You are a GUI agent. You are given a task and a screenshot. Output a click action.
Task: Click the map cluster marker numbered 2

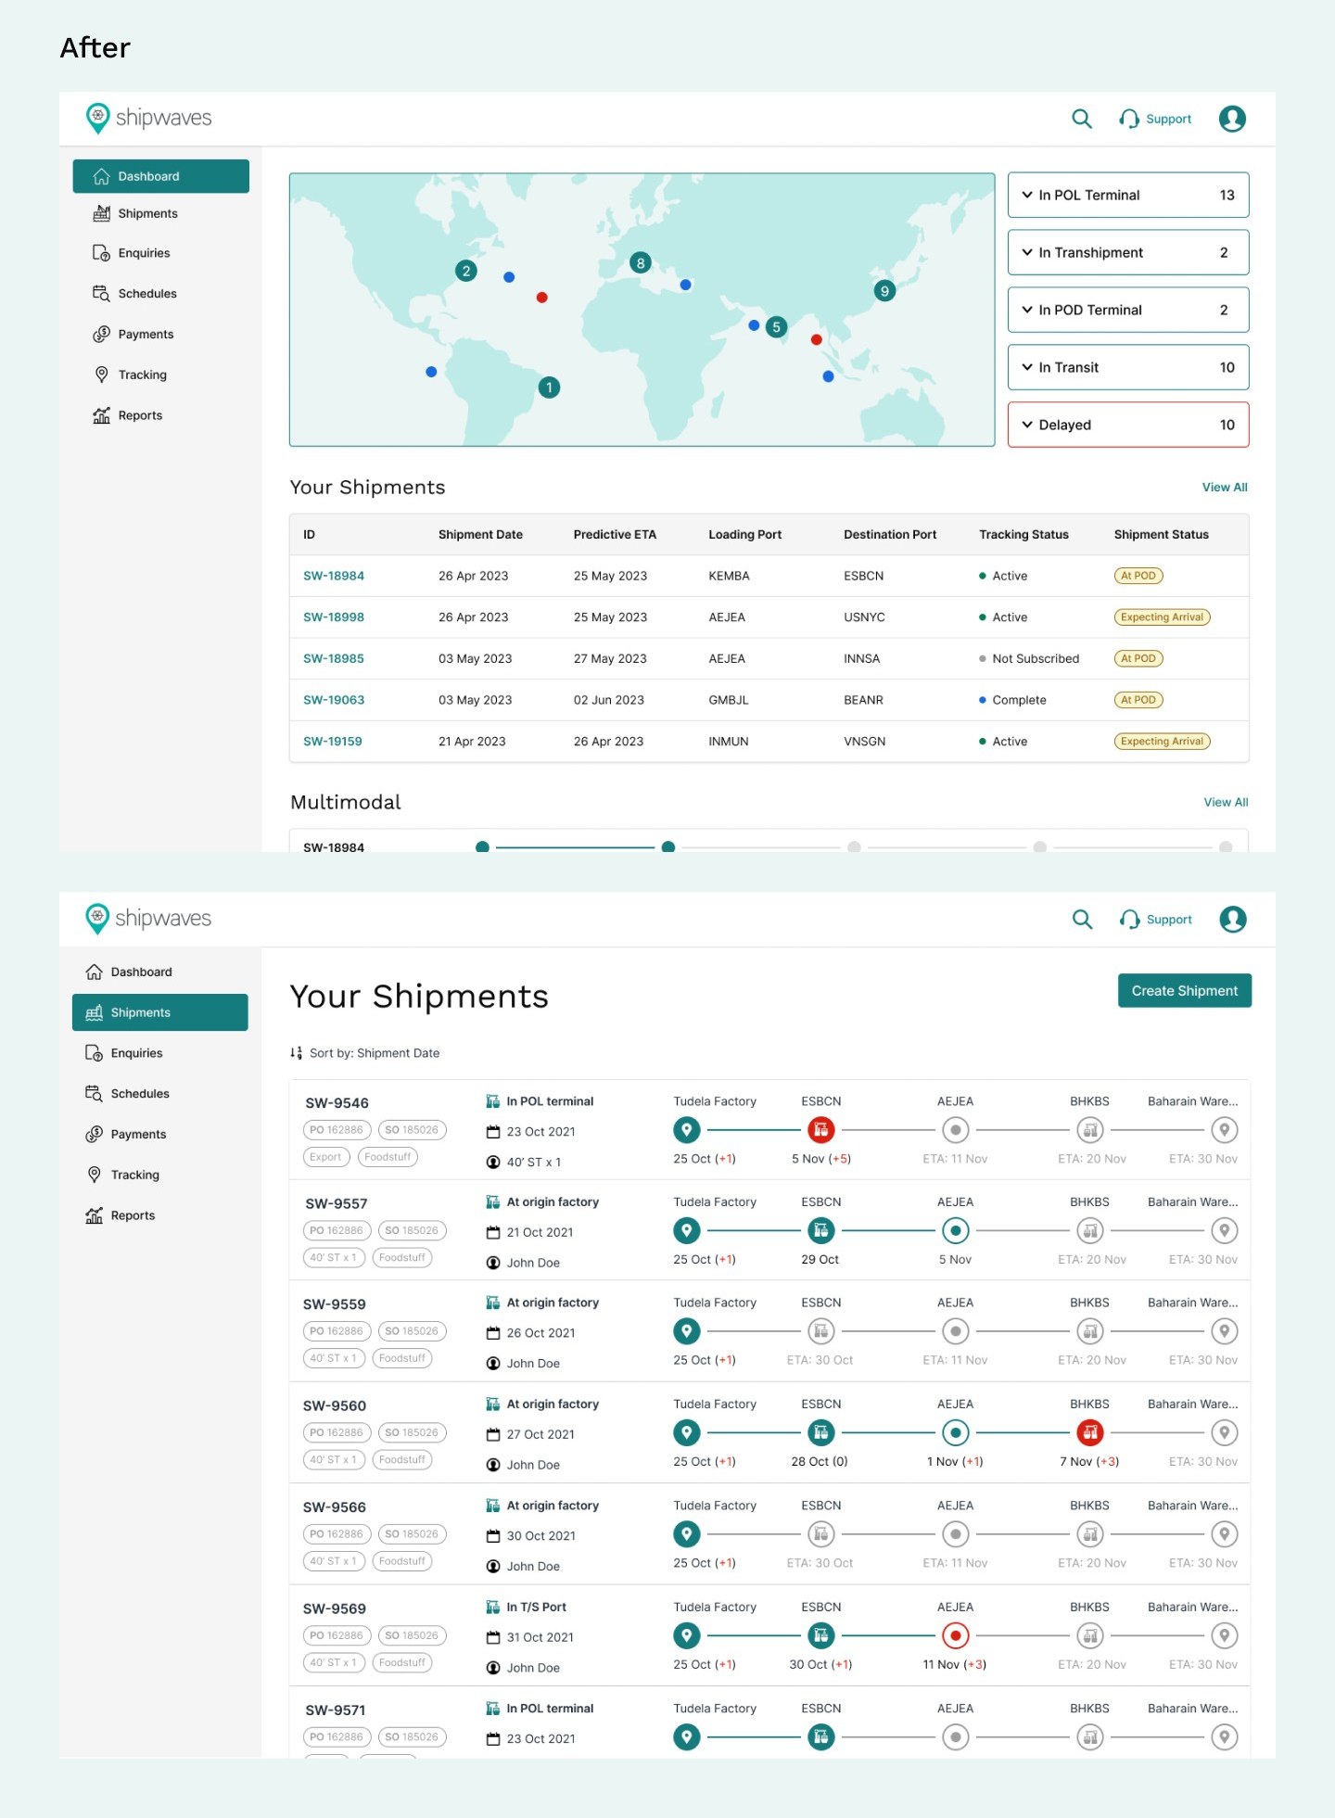tap(466, 271)
